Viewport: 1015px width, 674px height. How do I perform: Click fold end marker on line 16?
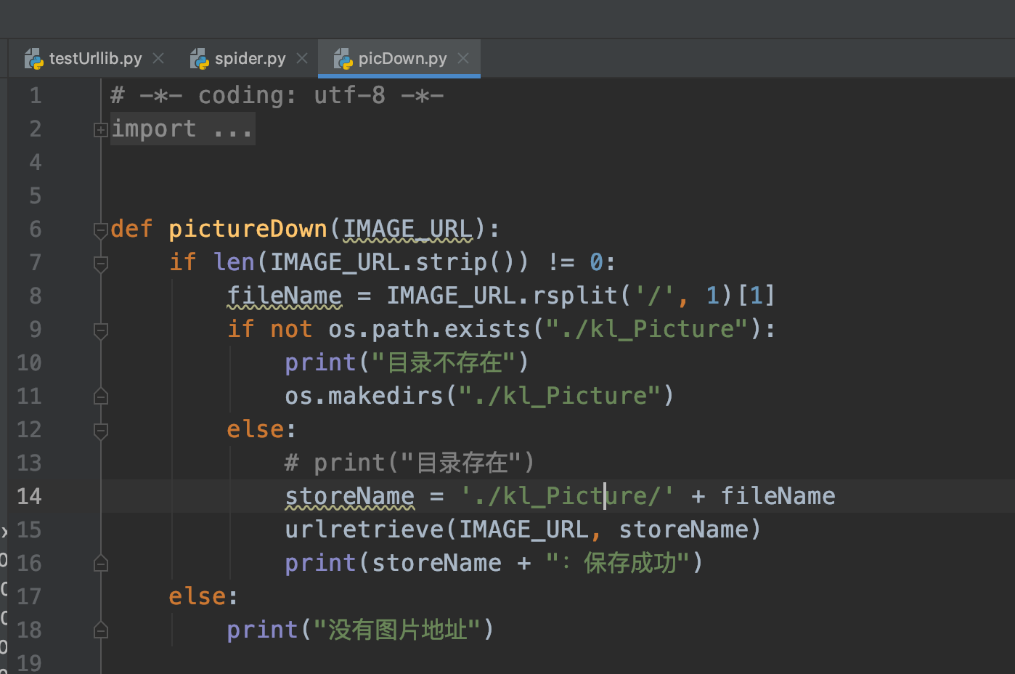(101, 563)
